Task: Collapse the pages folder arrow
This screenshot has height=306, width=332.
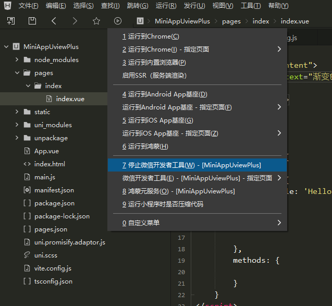Action: click(x=17, y=73)
